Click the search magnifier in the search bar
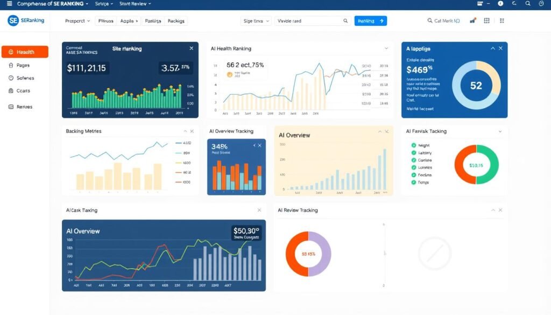This screenshot has height=315, width=551. (345, 20)
